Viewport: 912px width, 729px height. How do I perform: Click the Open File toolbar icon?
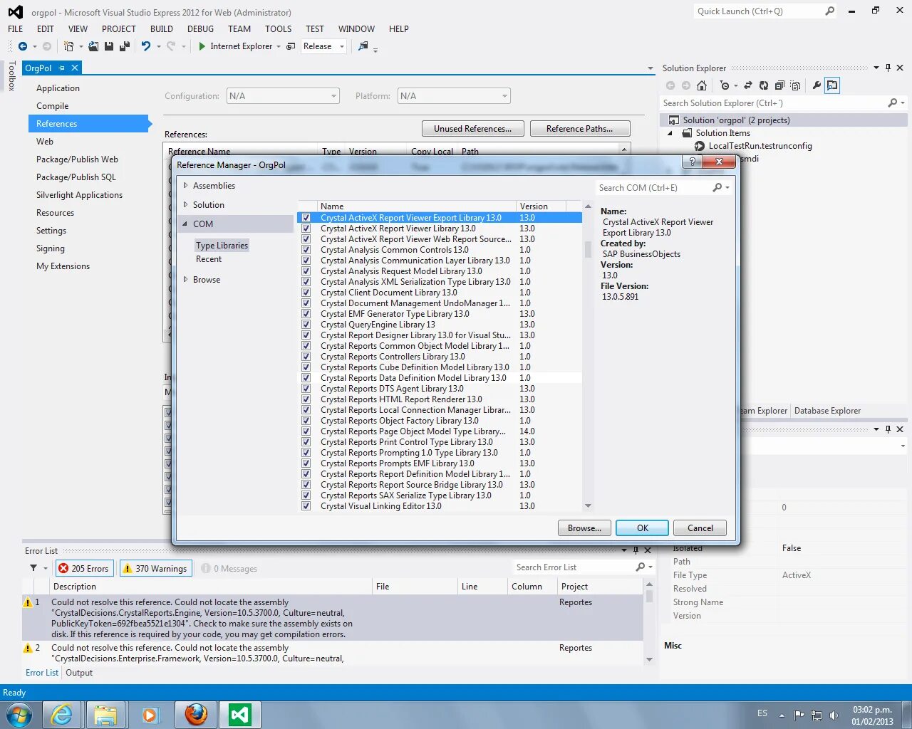point(93,46)
